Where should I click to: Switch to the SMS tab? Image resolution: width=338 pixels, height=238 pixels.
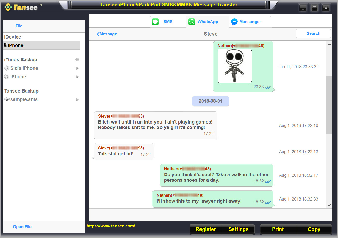click(x=168, y=22)
